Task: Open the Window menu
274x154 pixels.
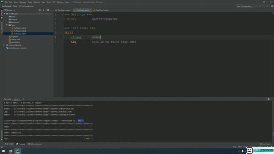Action: (x=60, y=2)
